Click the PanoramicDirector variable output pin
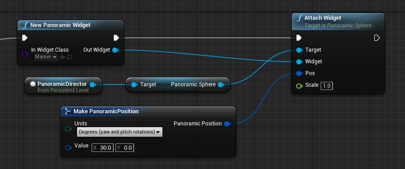The width and height of the screenshot is (405, 169). [93, 84]
